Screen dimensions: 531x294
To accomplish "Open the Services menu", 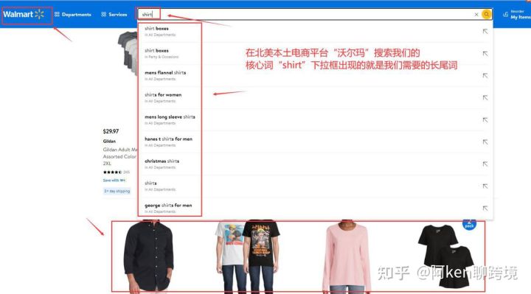I will coord(114,15).
